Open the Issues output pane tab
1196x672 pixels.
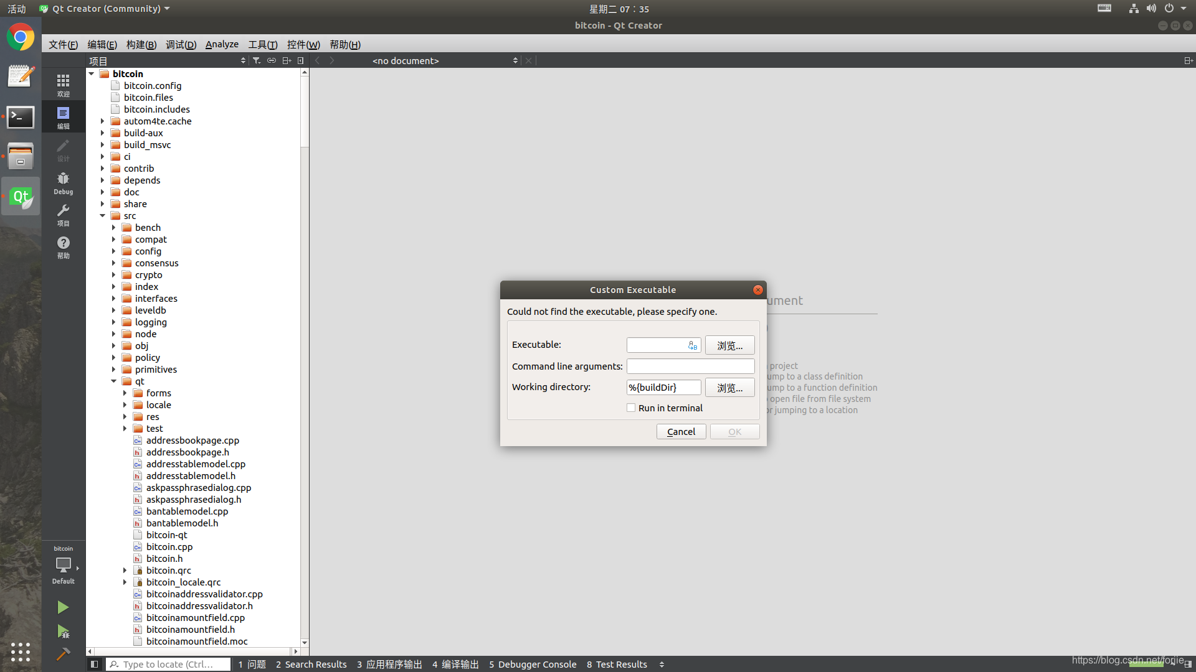pyautogui.click(x=252, y=664)
